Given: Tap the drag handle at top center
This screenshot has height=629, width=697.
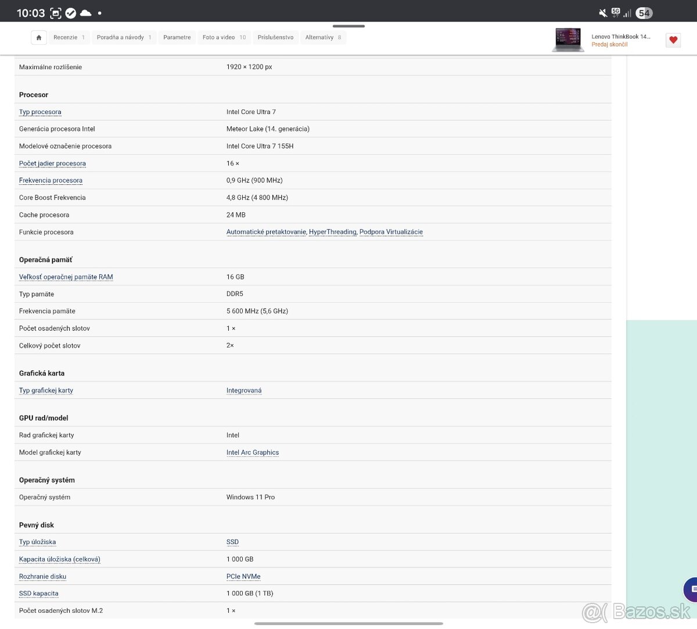Looking at the screenshot, I should click(348, 26).
